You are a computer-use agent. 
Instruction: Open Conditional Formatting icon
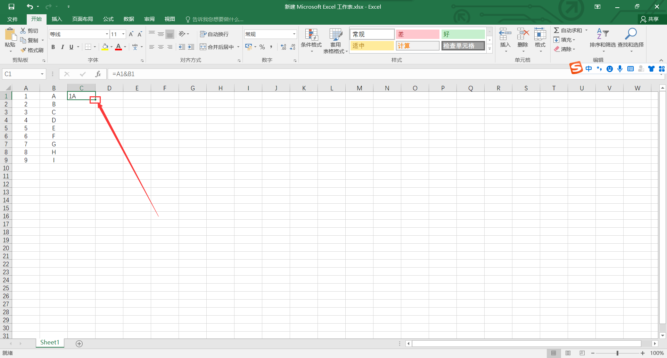(311, 35)
